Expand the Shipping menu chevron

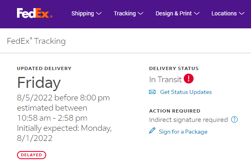[x=98, y=13]
